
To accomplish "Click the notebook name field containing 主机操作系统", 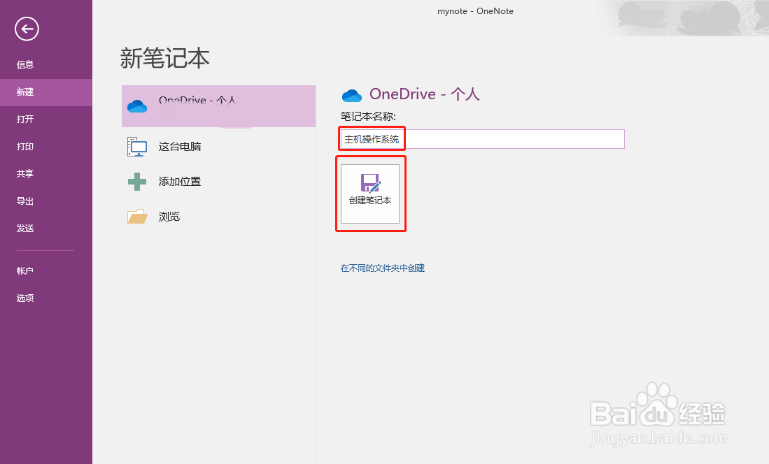I will click(x=483, y=139).
